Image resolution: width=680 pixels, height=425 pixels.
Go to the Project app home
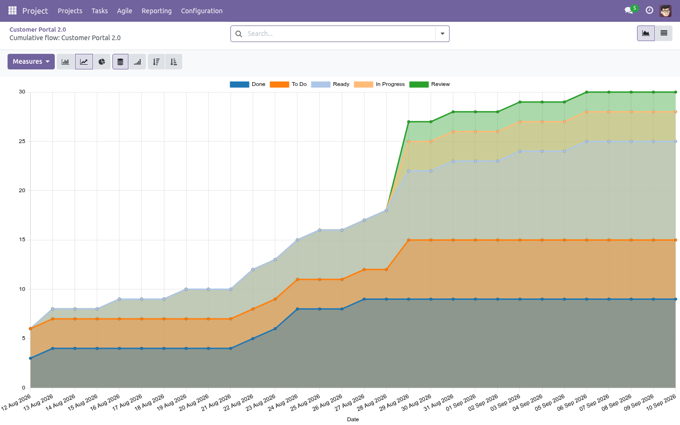pyautogui.click(x=35, y=11)
